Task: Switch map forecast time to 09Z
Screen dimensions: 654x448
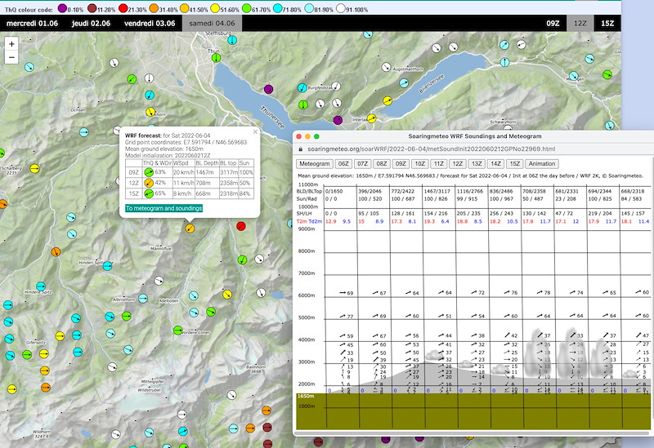Action: (554, 24)
